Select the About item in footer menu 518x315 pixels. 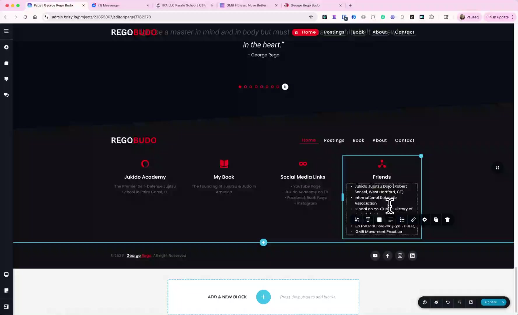tap(379, 140)
